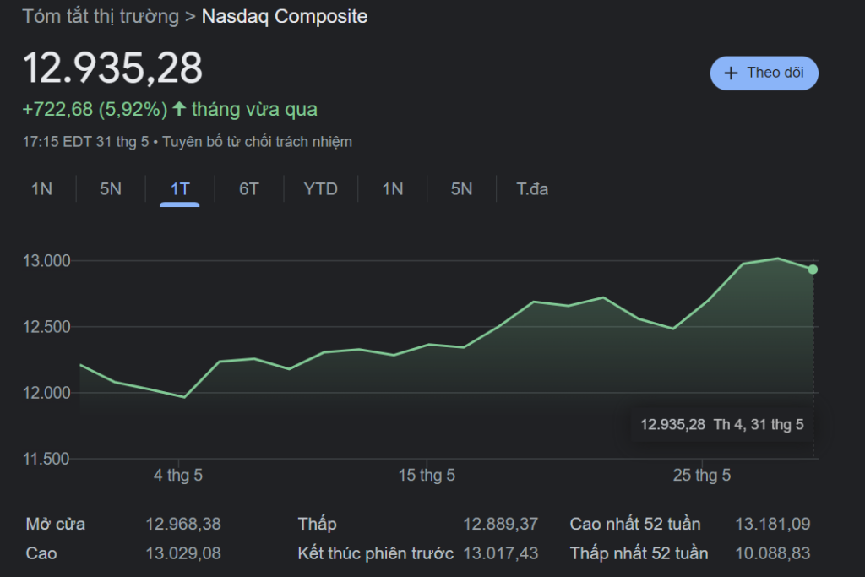Click the green up-arrow icon beside 5,92%
This screenshot has height=577, width=865.
[179, 108]
